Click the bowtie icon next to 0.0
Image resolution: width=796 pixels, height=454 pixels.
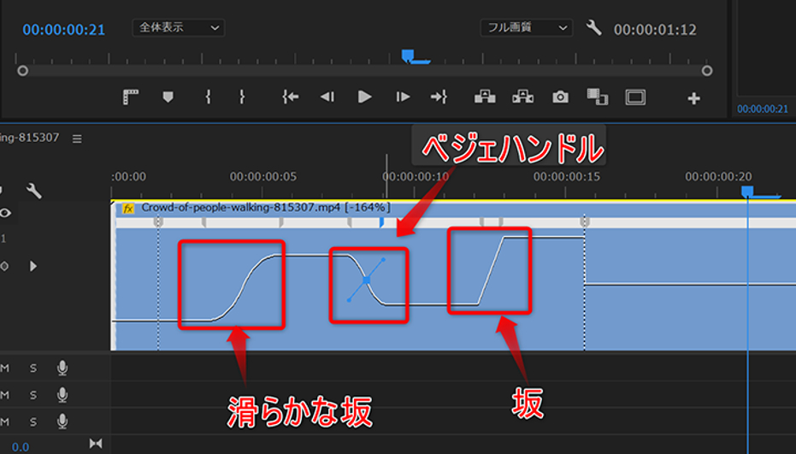tap(96, 444)
